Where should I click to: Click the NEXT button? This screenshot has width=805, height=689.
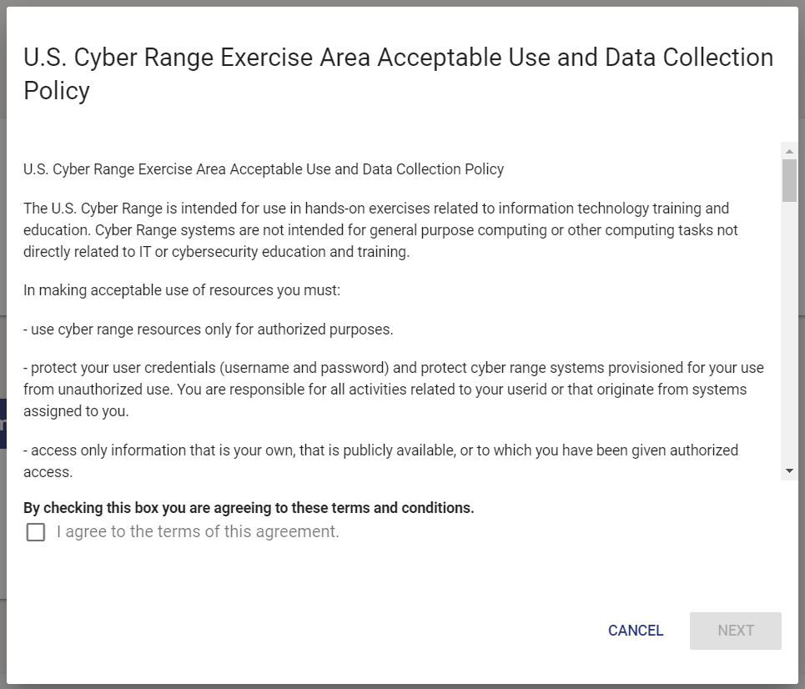pyautogui.click(x=735, y=631)
